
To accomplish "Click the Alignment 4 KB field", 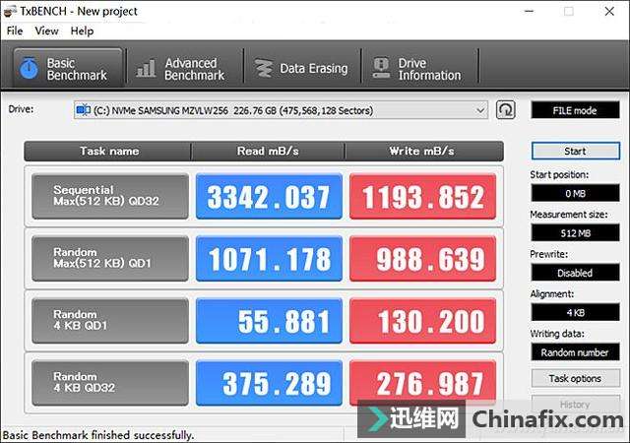I will tap(575, 312).
